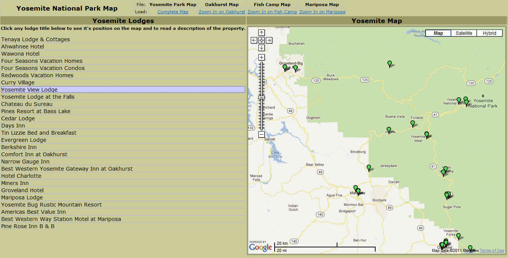The height and width of the screenshot is (258, 508).
Task: Open Zoom In on Oakhurst link
Action: (x=222, y=12)
